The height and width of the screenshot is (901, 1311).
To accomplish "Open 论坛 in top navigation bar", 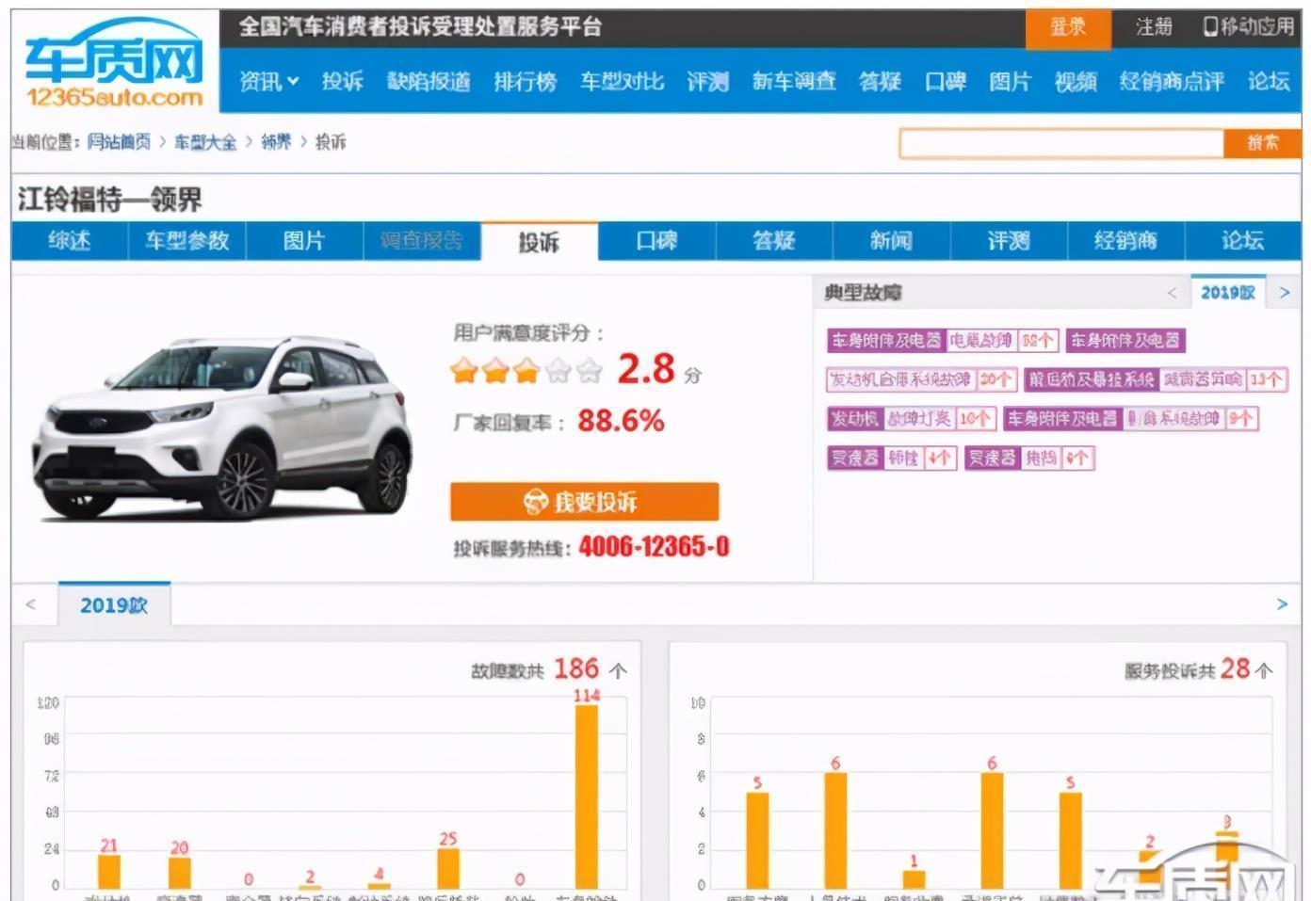I will 1268,82.
